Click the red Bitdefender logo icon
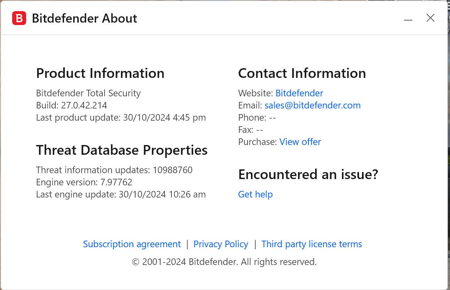The image size is (450, 290). coord(19,18)
